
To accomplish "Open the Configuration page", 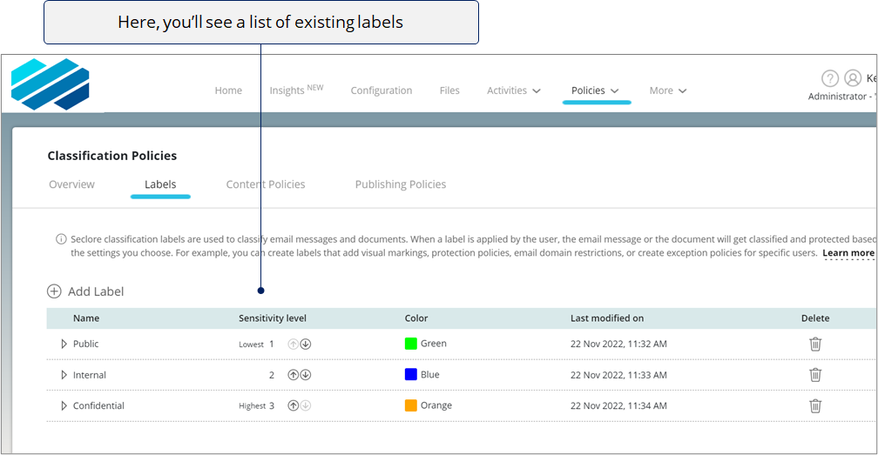I will click(x=382, y=90).
